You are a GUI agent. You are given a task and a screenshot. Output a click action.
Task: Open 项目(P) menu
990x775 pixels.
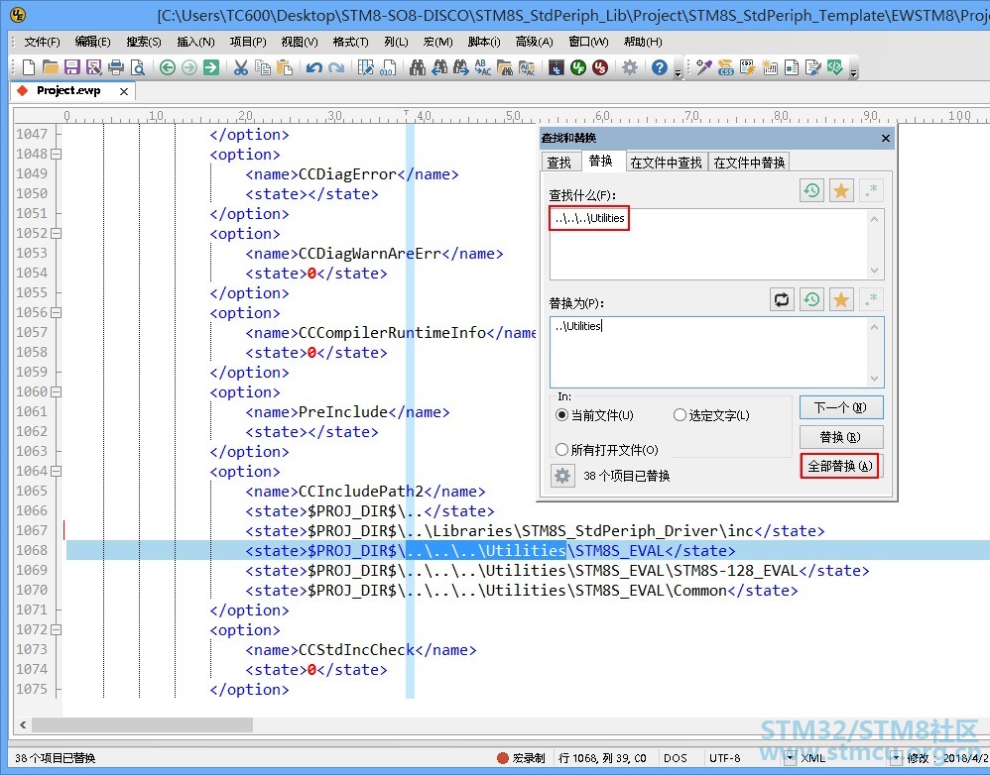pyautogui.click(x=248, y=42)
